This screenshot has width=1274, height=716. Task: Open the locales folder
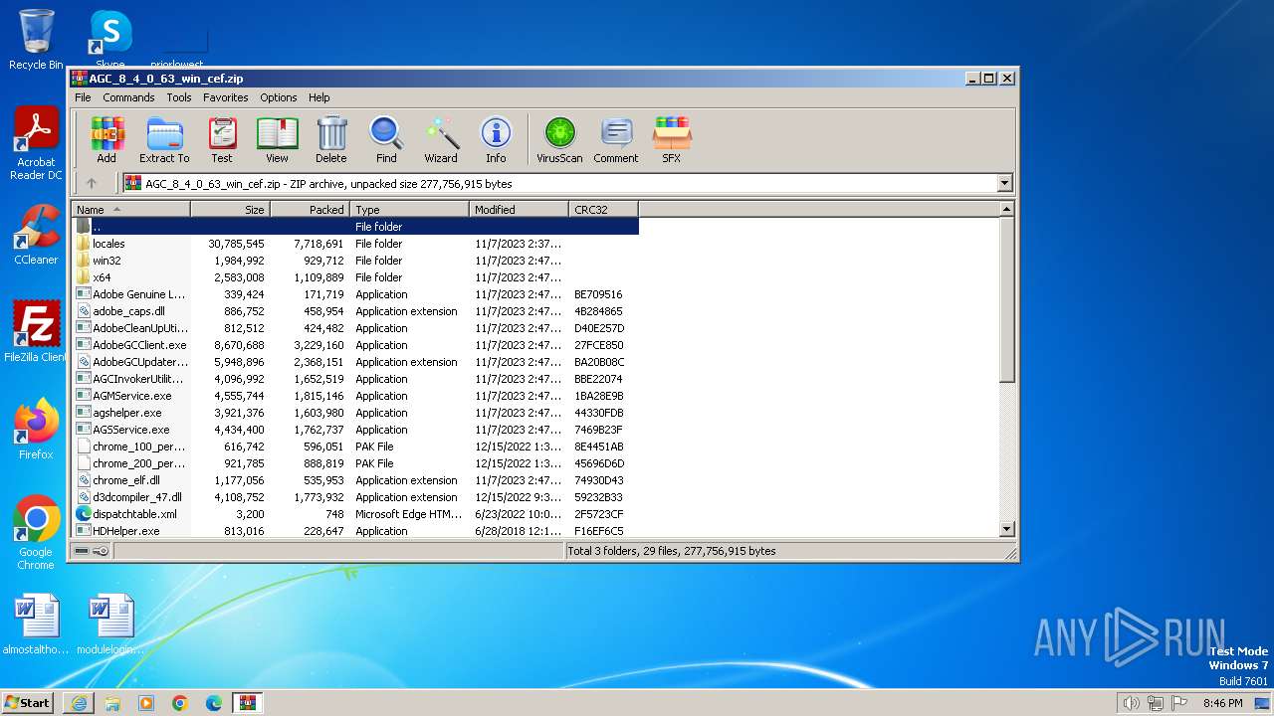tap(108, 244)
